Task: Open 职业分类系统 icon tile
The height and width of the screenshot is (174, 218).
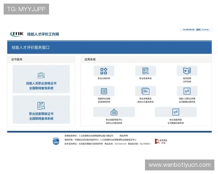Action: point(104,71)
